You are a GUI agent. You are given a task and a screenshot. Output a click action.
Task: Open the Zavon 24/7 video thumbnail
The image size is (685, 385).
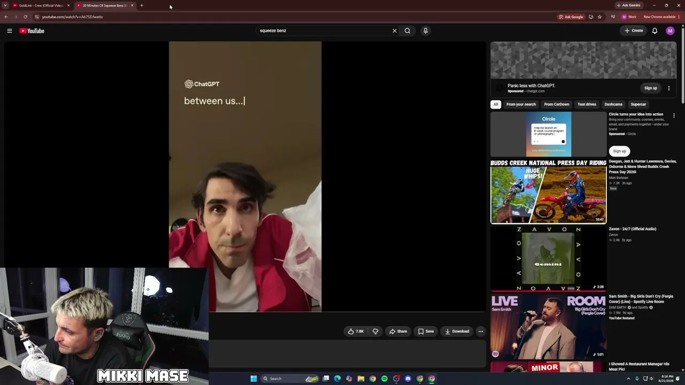click(x=549, y=259)
